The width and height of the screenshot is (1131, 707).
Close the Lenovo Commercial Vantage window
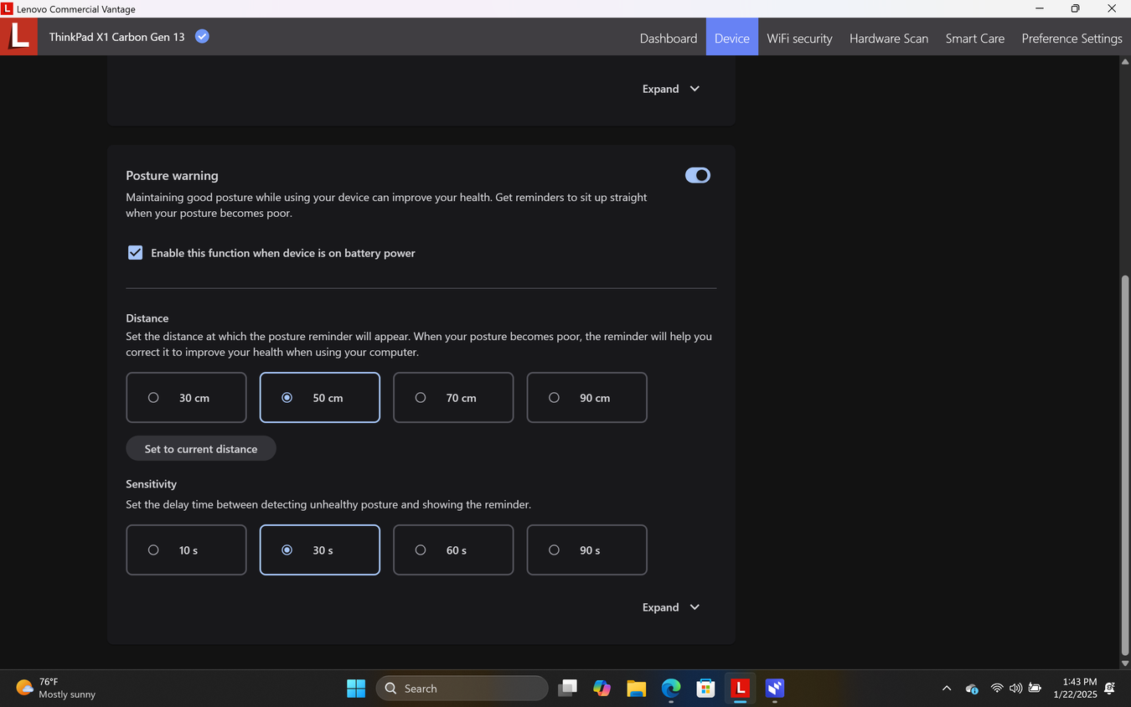1112,8
